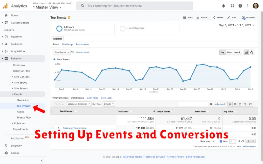
Task: Tick the Enhanced Ecommerce row checkbox
Action: click(x=53, y=128)
